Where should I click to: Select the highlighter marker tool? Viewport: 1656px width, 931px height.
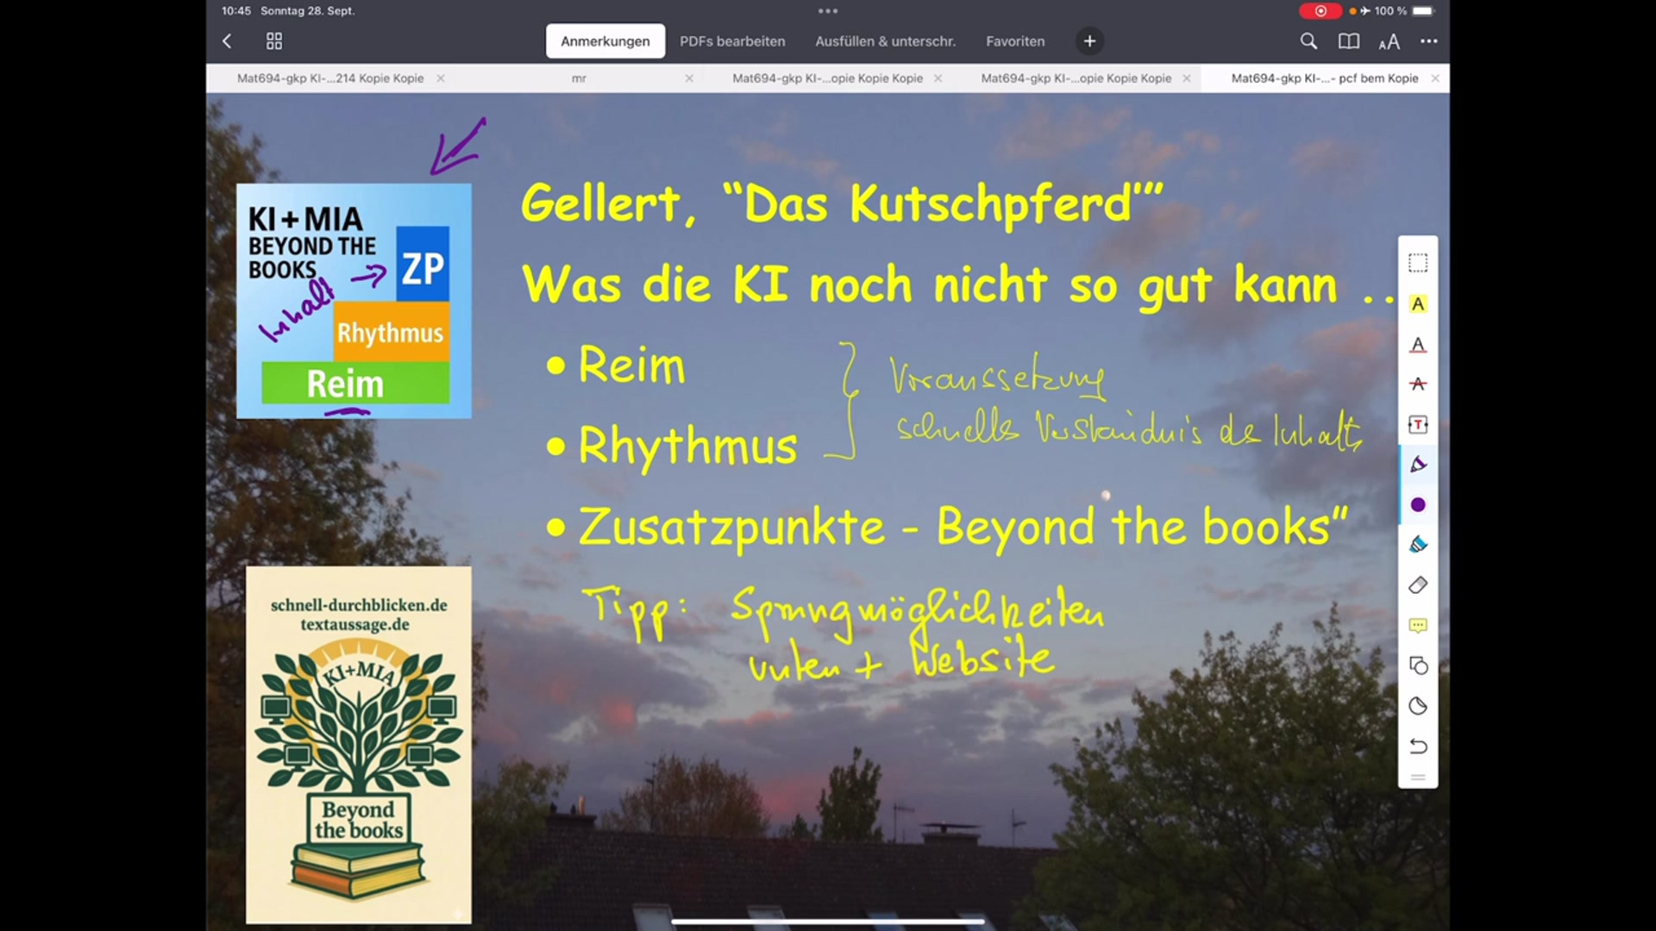[1418, 545]
